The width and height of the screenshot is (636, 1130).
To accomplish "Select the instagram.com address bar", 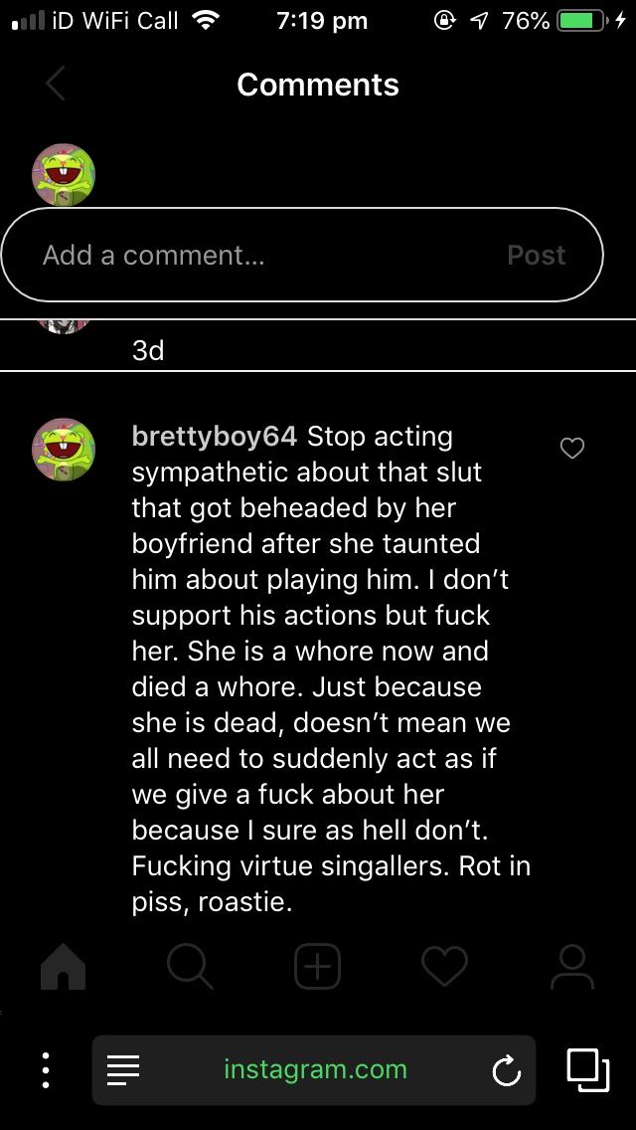I will point(315,1070).
